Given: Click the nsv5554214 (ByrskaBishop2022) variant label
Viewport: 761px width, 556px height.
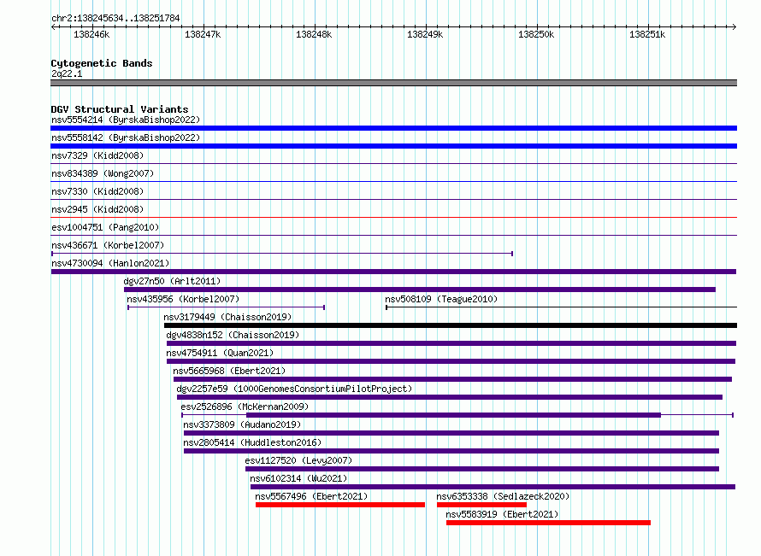Looking at the screenshot, I should pyautogui.click(x=126, y=120).
